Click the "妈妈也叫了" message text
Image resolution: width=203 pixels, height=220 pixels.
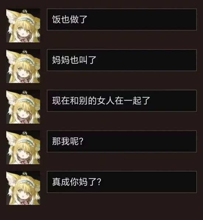click(x=74, y=60)
